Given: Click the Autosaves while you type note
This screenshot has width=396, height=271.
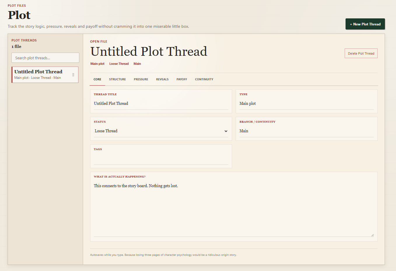Looking at the screenshot, I should pos(163,255).
